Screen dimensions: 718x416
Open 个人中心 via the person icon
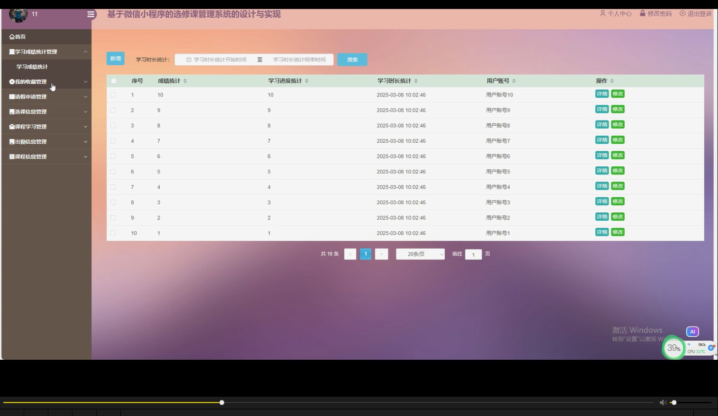coord(603,14)
